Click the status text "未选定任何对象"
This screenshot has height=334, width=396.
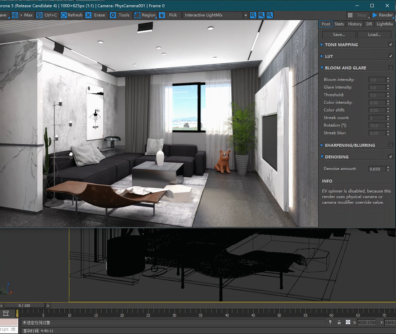pos(36,323)
